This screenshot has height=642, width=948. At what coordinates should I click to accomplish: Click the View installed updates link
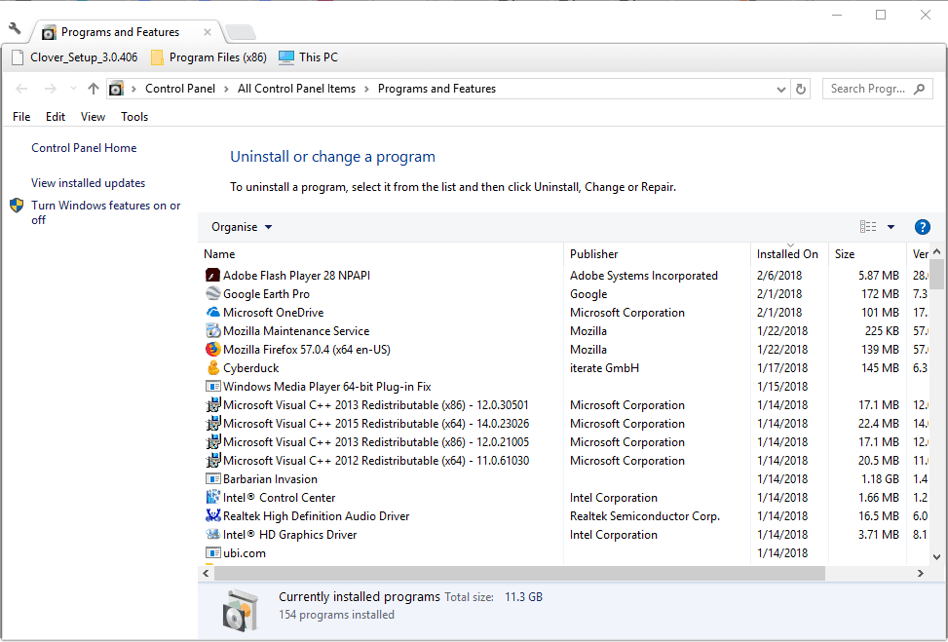pos(88,183)
